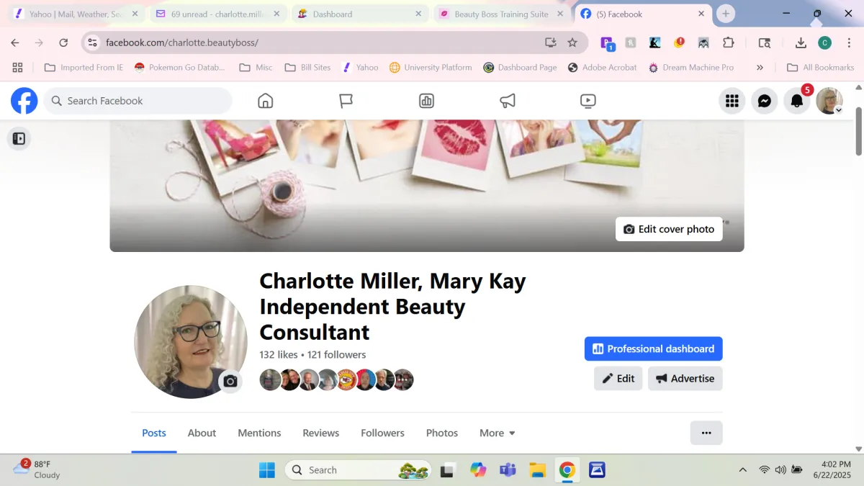Open the Pokemon Go Database bookmark
864x486 pixels.
[x=180, y=68]
